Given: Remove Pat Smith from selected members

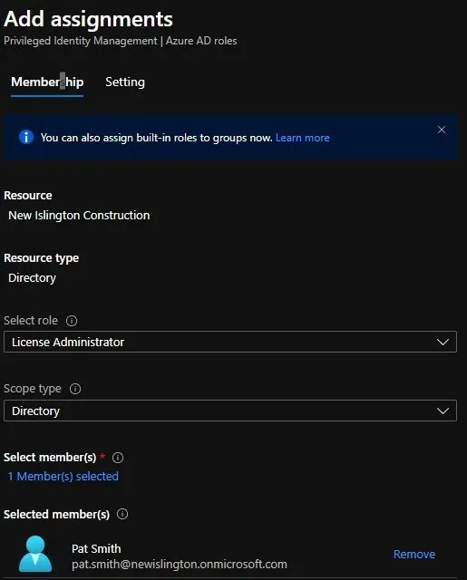Looking at the screenshot, I should coord(414,554).
